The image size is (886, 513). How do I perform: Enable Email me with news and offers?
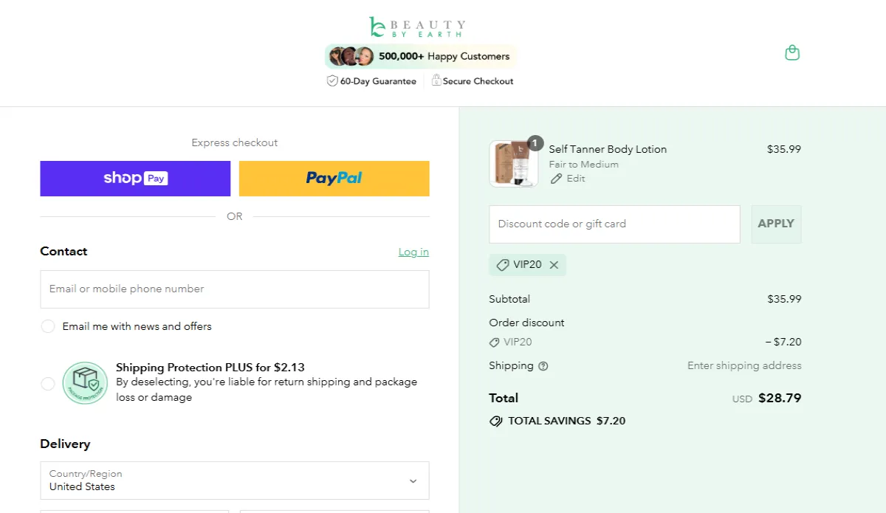[x=48, y=326]
